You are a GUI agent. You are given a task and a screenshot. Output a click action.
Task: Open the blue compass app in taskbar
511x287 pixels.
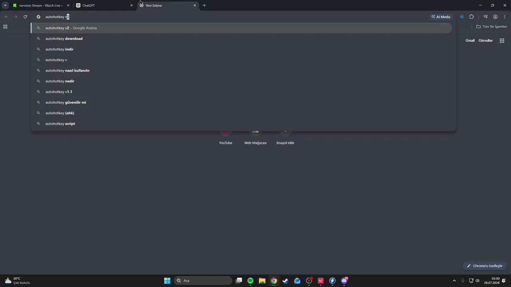(332, 281)
